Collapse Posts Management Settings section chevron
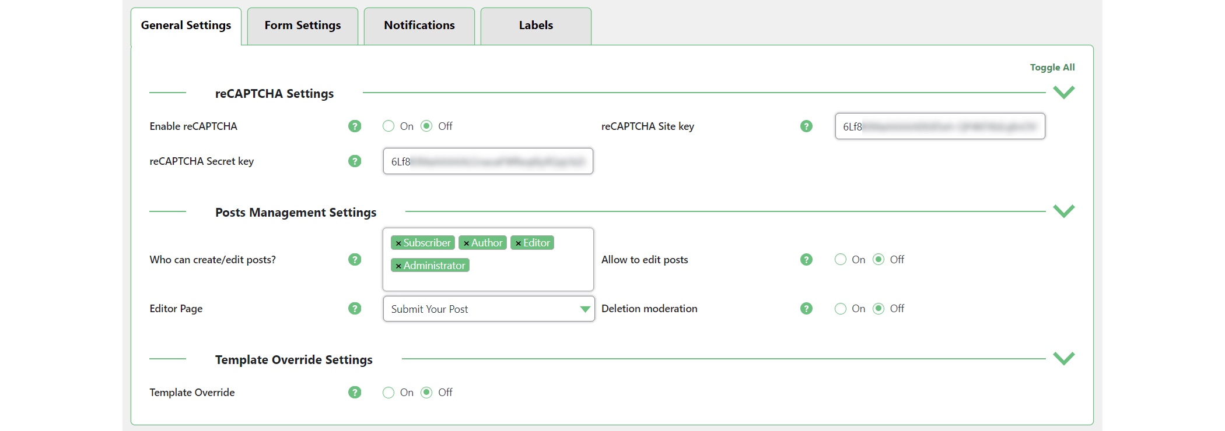The width and height of the screenshot is (1225, 431). pyautogui.click(x=1063, y=211)
